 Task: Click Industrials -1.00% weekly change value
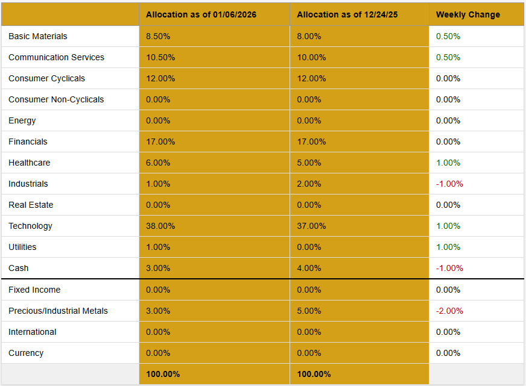pyautogui.click(x=449, y=184)
